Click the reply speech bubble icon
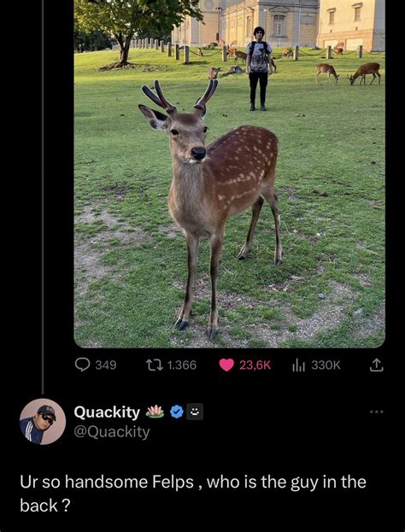Viewport: 405px width, 532px height. pos(81,365)
